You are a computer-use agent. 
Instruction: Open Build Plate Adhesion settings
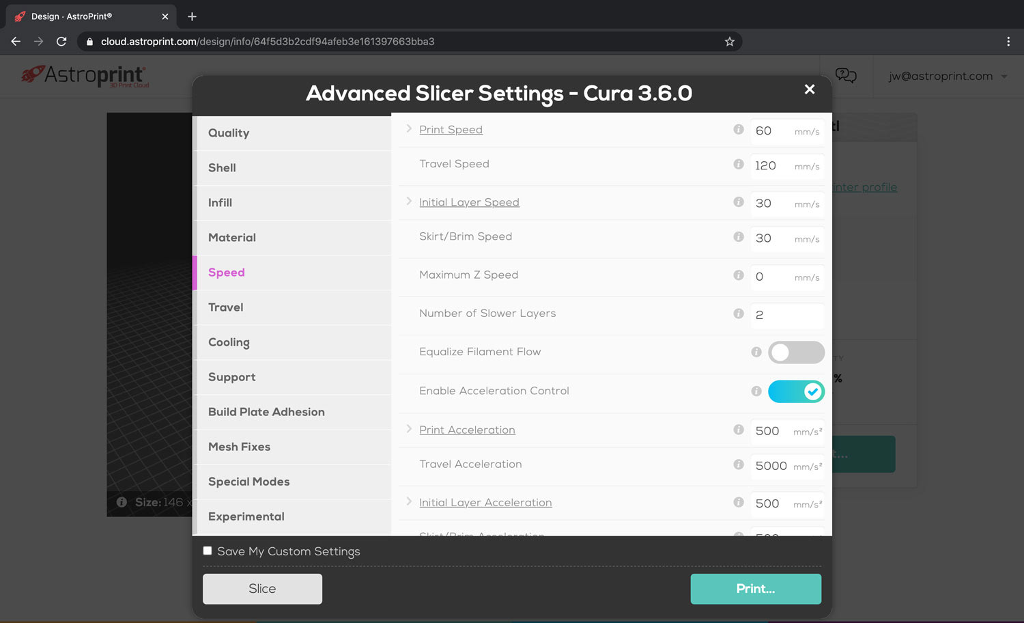click(x=294, y=412)
